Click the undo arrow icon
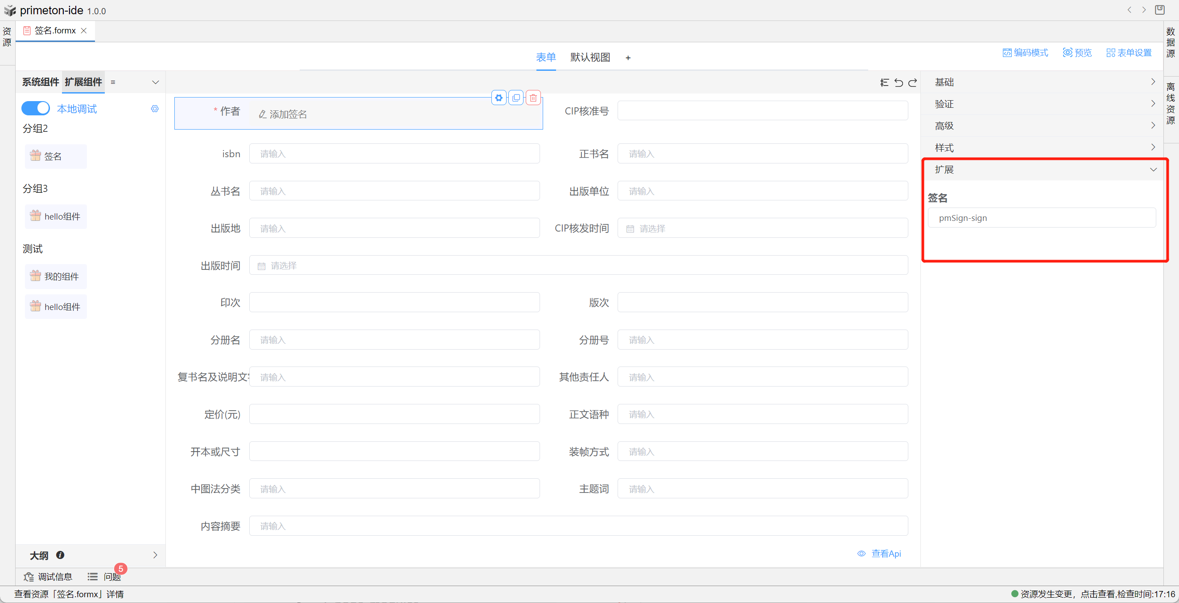Viewport: 1179px width, 603px height. (x=899, y=82)
